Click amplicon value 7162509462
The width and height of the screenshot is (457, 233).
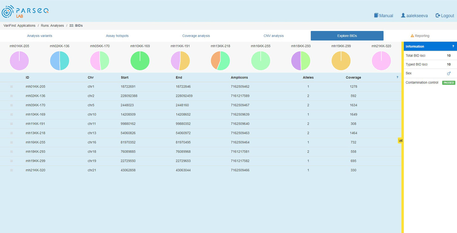click(240, 86)
